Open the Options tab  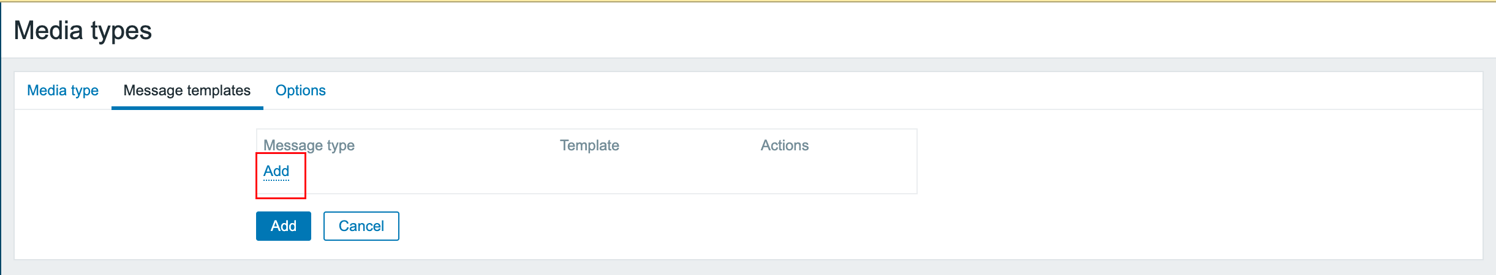point(300,90)
